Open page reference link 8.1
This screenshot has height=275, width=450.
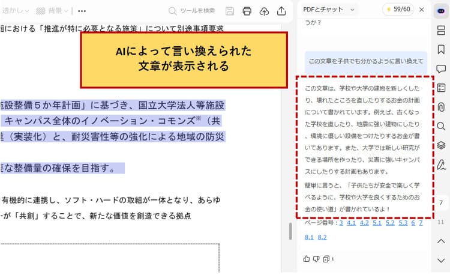[x=309, y=237]
